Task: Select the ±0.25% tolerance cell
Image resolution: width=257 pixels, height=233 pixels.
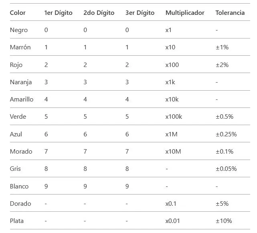Action: (226, 134)
